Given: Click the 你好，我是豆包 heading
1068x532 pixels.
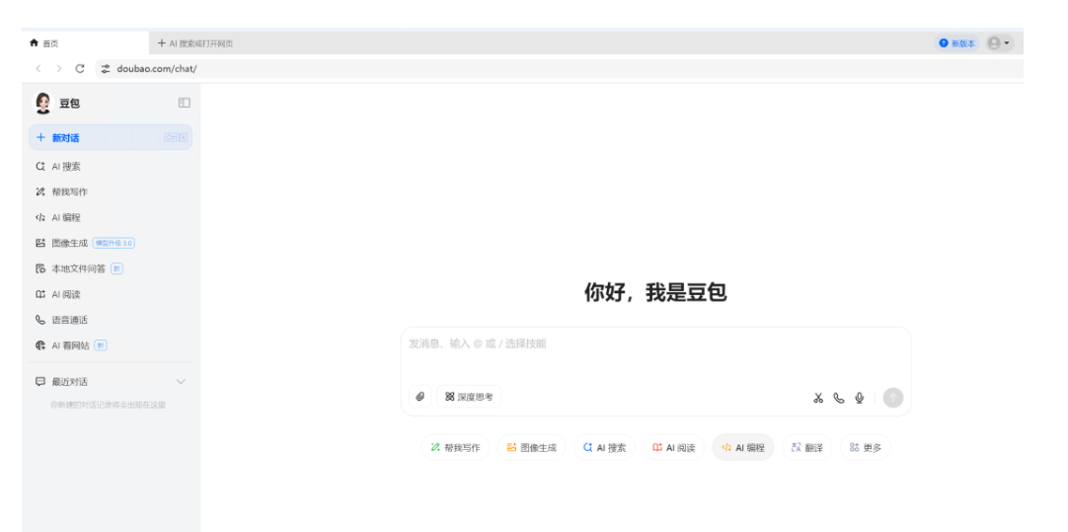Looking at the screenshot, I should (655, 292).
